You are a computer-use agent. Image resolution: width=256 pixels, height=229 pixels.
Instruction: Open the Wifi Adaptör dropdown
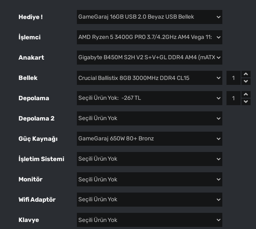click(149, 200)
